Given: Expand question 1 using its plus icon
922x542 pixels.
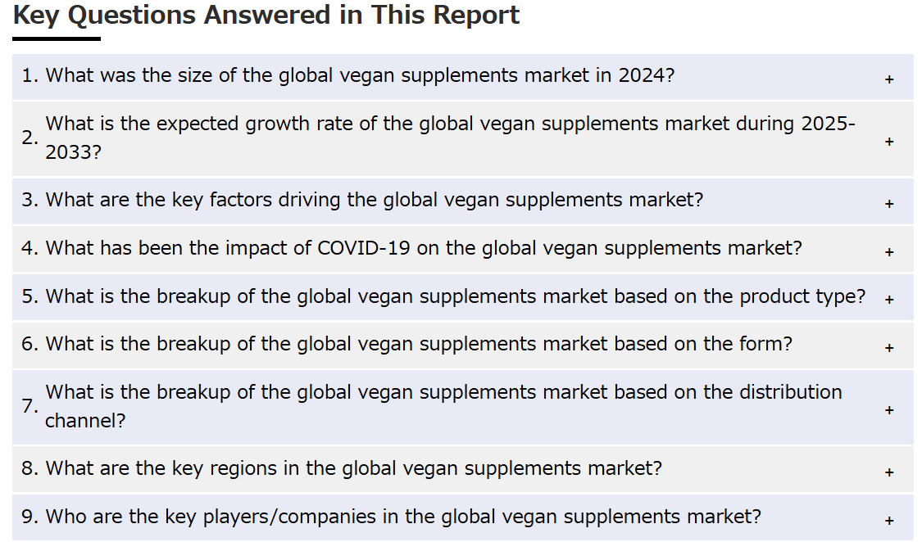Looking at the screenshot, I should (x=889, y=79).
